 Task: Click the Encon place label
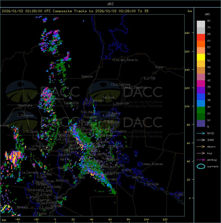tap(159, 67)
